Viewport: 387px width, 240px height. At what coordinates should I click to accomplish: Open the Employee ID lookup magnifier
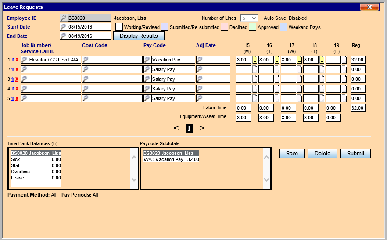(x=64, y=18)
